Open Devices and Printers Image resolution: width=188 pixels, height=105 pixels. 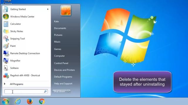click(x=64, y=70)
